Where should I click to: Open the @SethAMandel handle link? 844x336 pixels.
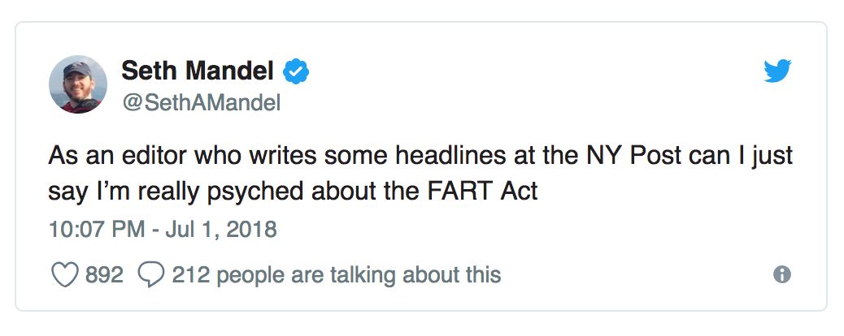coord(202,103)
